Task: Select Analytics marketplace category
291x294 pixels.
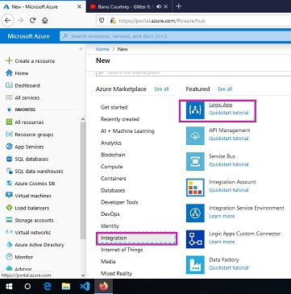Action: coord(111,143)
